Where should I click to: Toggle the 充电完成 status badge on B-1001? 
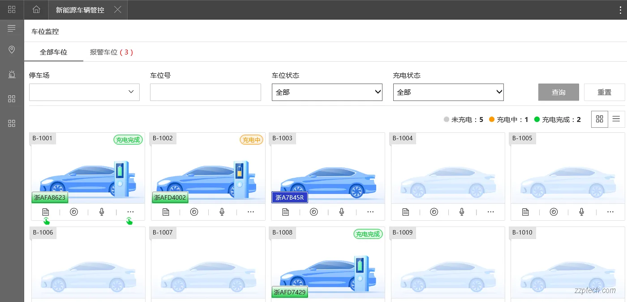[x=128, y=140]
